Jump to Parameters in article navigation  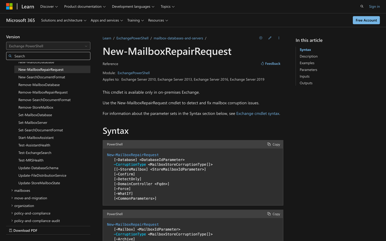point(308,70)
